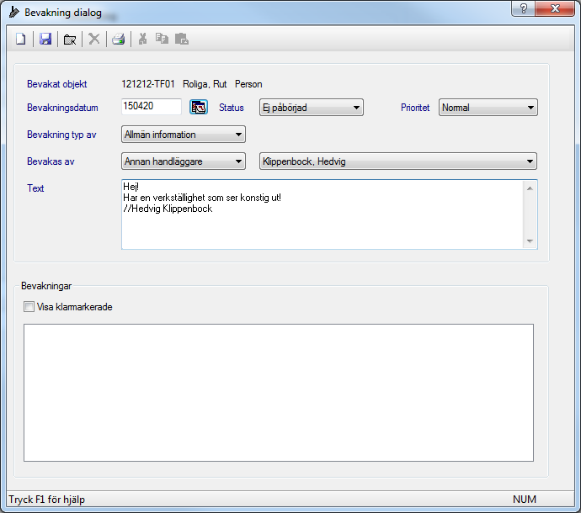581x513 pixels.
Task: Click the Bevakas av label
Action: [51, 161]
